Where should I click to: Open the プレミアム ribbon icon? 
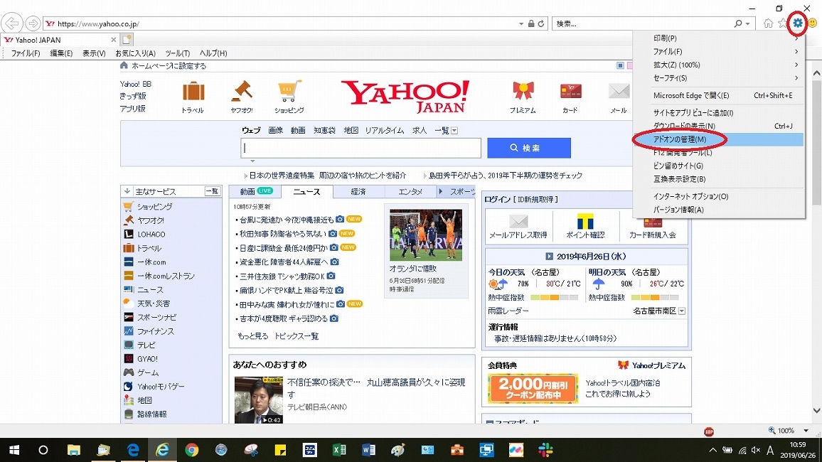point(523,91)
